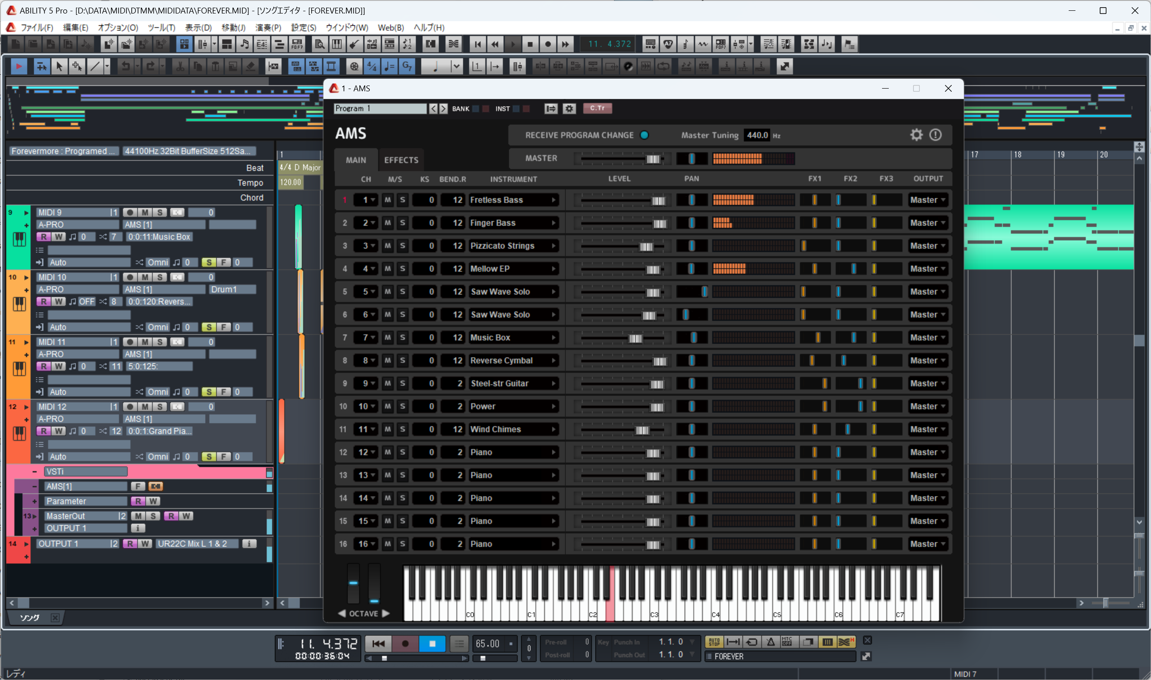Click next program arrow in AMS

(443, 108)
